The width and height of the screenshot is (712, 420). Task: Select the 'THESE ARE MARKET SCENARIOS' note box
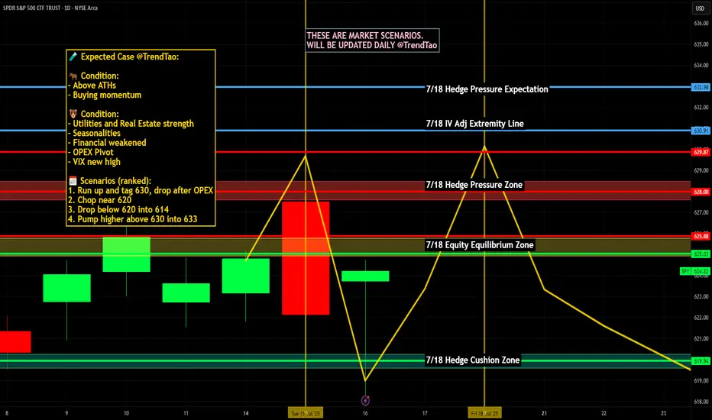click(x=372, y=40)
